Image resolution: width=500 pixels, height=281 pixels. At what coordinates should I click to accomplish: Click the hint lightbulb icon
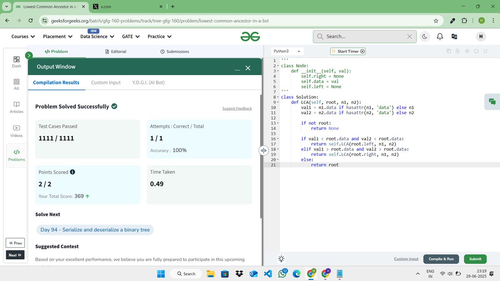coord(281,258)
